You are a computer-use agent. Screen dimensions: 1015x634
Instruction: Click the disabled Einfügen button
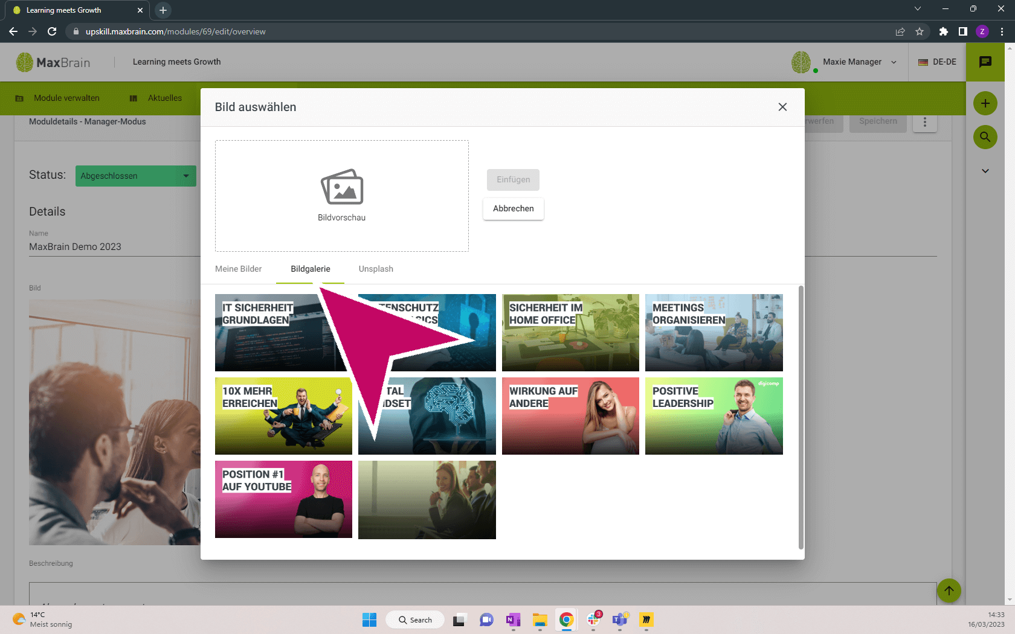(x=513, y=180)
